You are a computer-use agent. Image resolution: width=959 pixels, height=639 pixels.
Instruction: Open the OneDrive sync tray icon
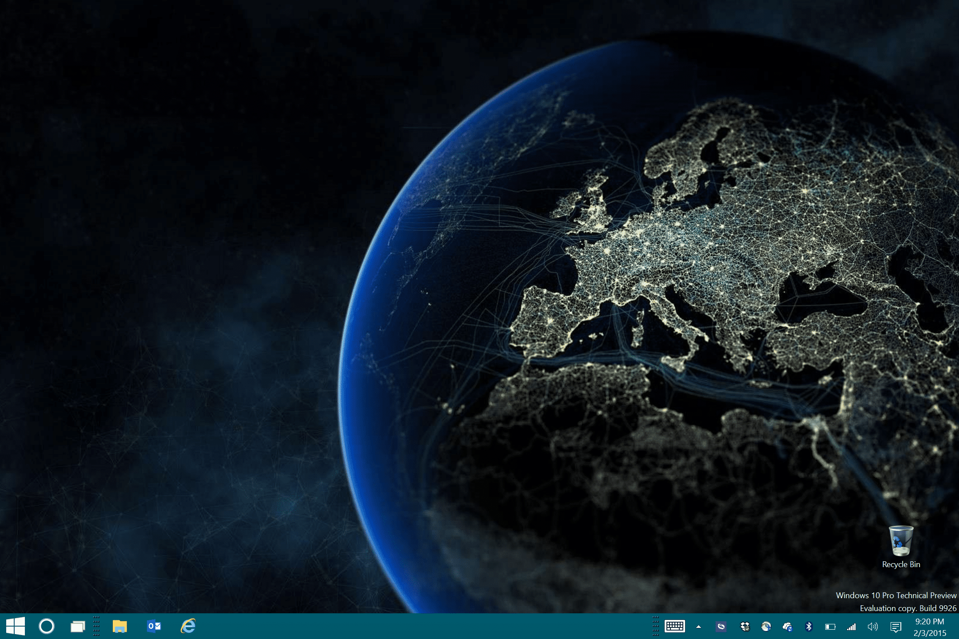click(x=788, y=627)
